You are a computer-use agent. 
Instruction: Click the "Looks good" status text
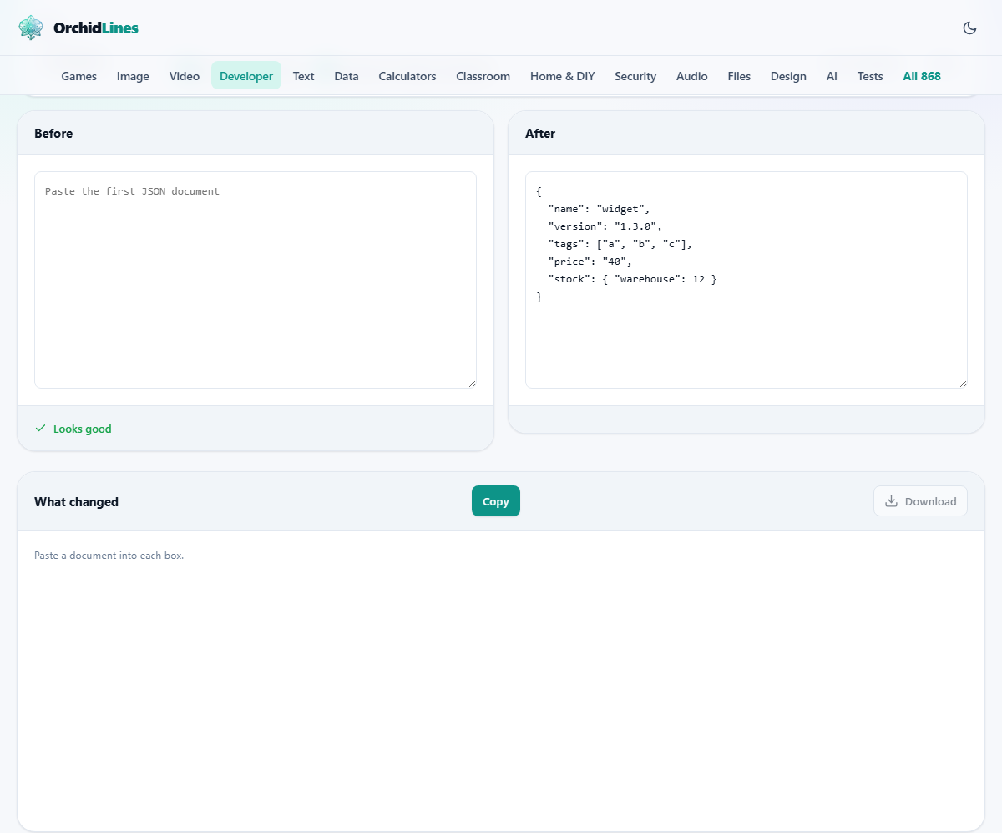[x=83, y=429]
